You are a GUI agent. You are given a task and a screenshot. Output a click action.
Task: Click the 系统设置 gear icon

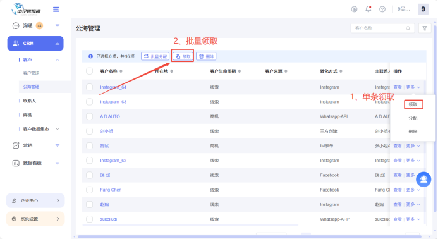pos(14,219)
